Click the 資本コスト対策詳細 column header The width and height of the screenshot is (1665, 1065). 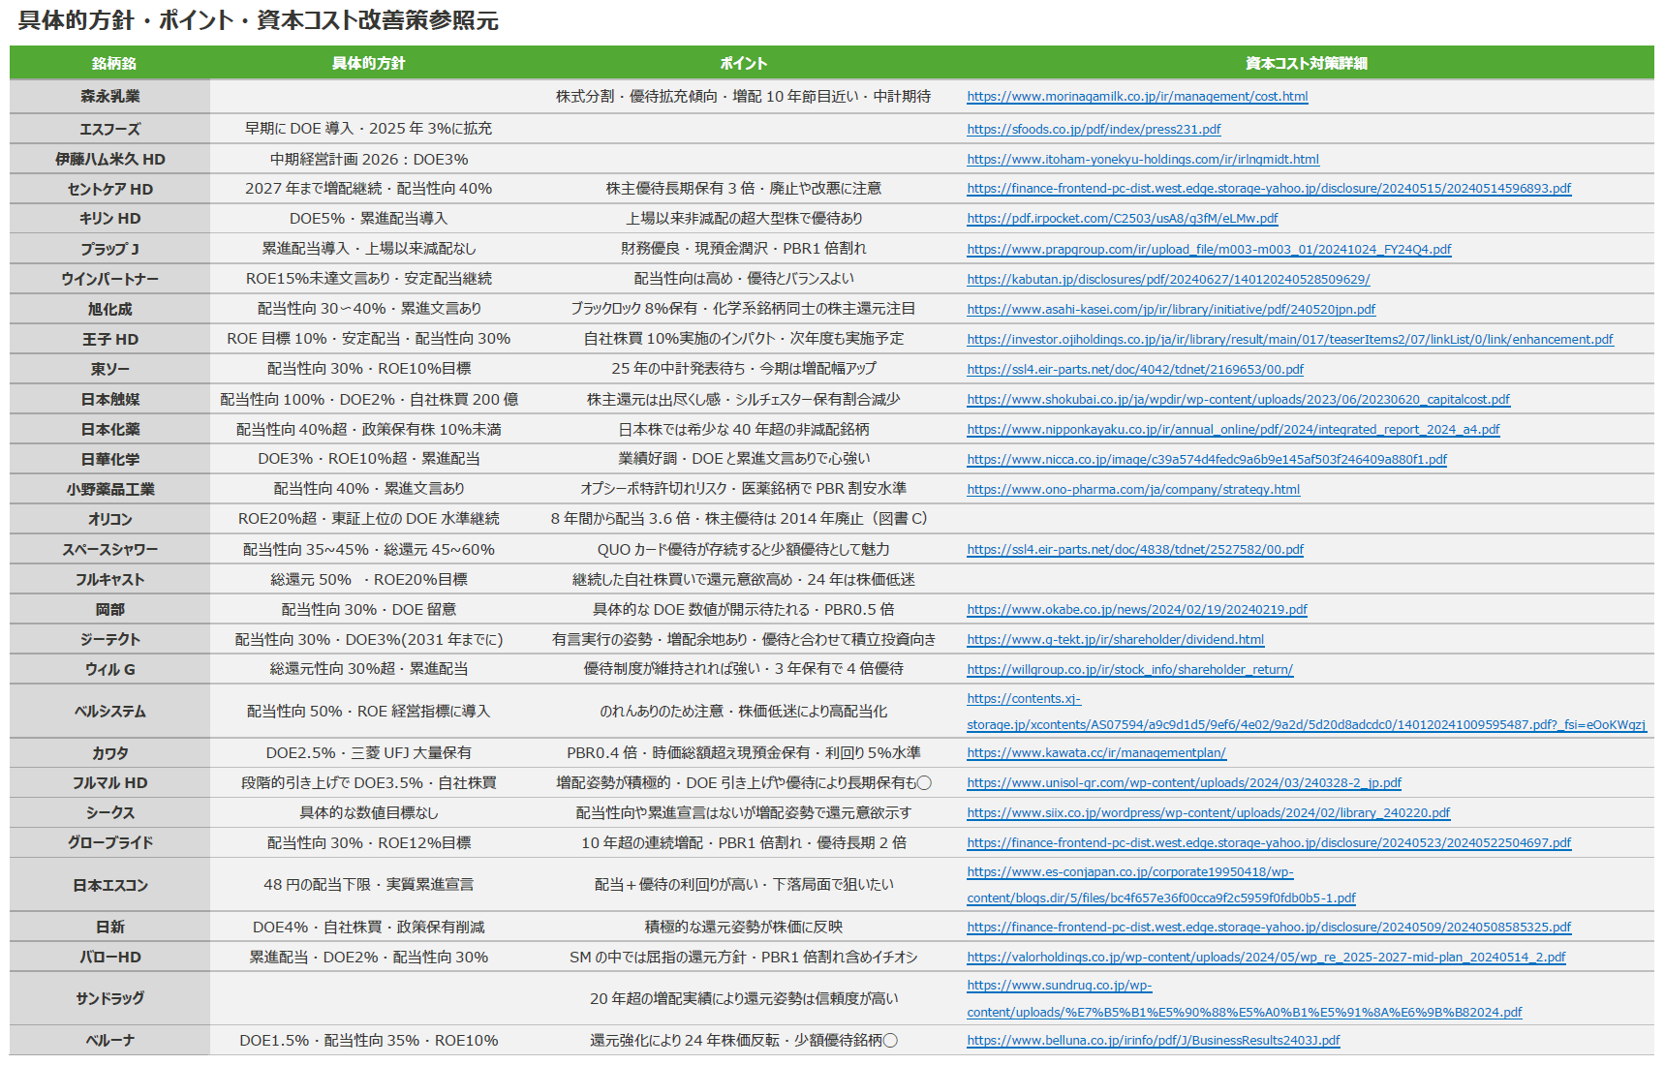[x=1307, y=64]
